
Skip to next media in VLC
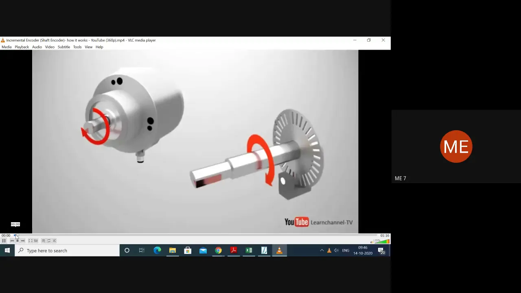tap(23, 241)
